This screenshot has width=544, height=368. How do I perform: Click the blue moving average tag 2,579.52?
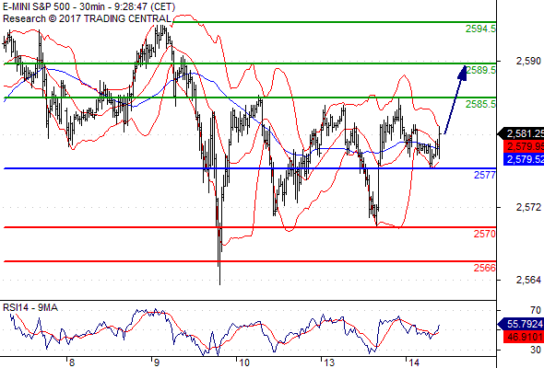[x=524, y=159]
